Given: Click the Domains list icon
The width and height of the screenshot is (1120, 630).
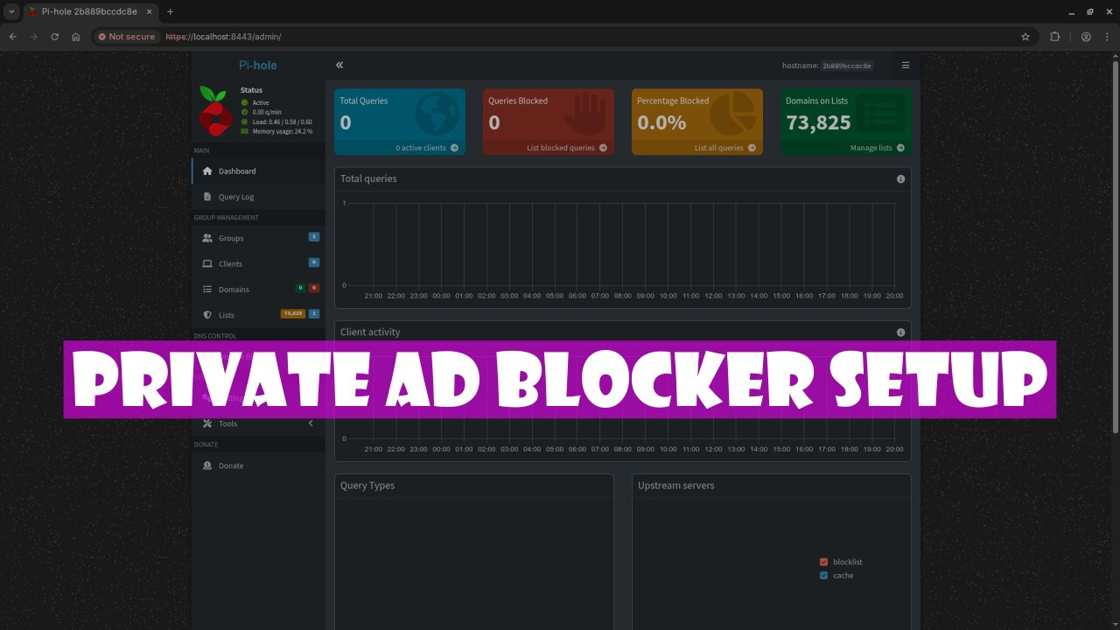Looking at the screenshot, I should [x=207, y=289].
